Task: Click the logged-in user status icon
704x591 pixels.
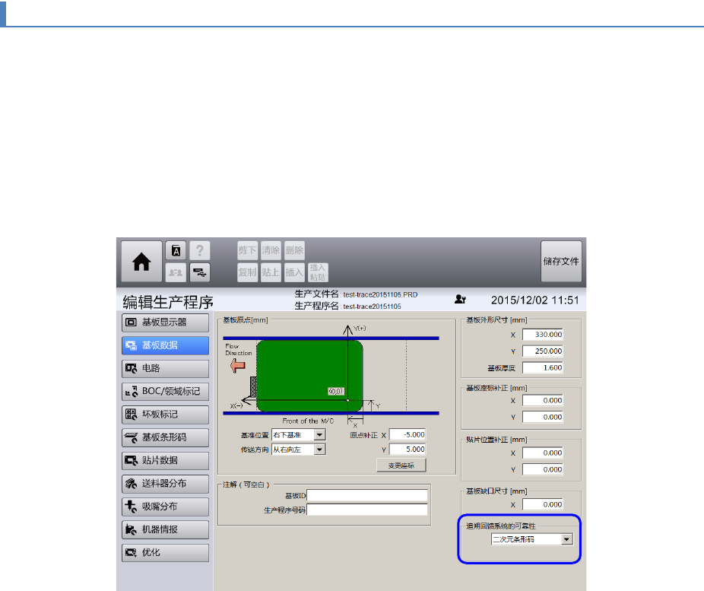Action: tap(460, 299)
